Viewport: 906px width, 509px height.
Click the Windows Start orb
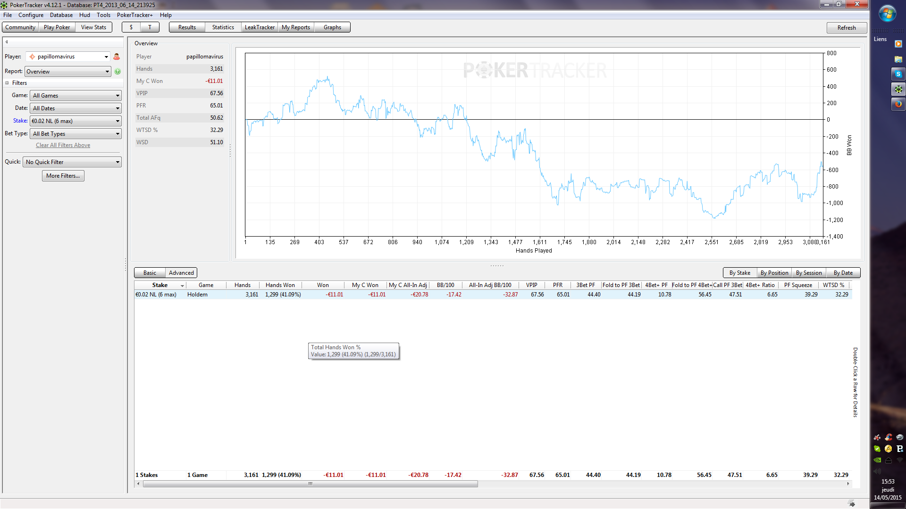pyautogui.click(x=887, y=14)
